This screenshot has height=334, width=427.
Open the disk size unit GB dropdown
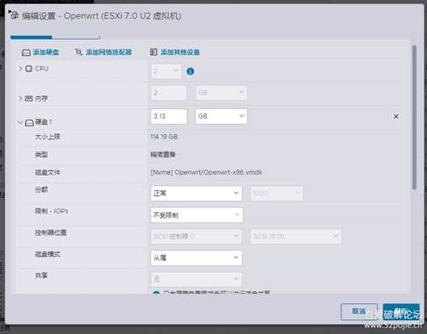(221, 116)
